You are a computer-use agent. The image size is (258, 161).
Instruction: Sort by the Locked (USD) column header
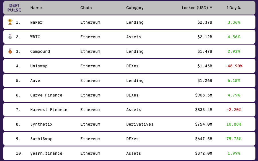click(195, 8)
